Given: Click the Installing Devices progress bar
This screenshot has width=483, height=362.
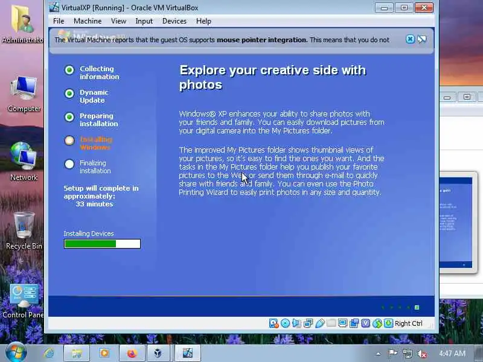Looking at the screenshot, I should [x=102, y=244].
